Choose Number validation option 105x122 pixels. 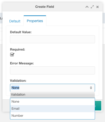click(x=52, y=116)
